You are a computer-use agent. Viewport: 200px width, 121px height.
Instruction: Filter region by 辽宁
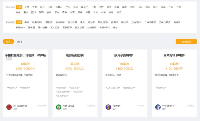point(68,7)
